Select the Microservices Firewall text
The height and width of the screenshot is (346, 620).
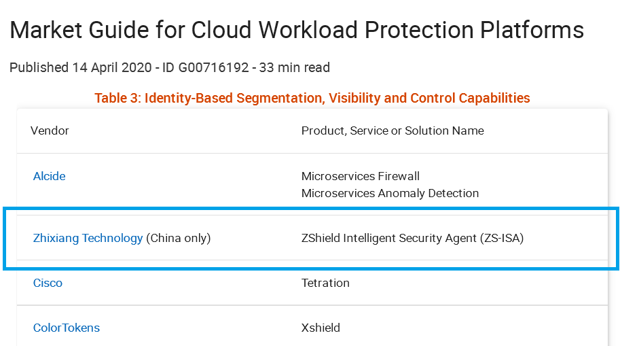361,176
